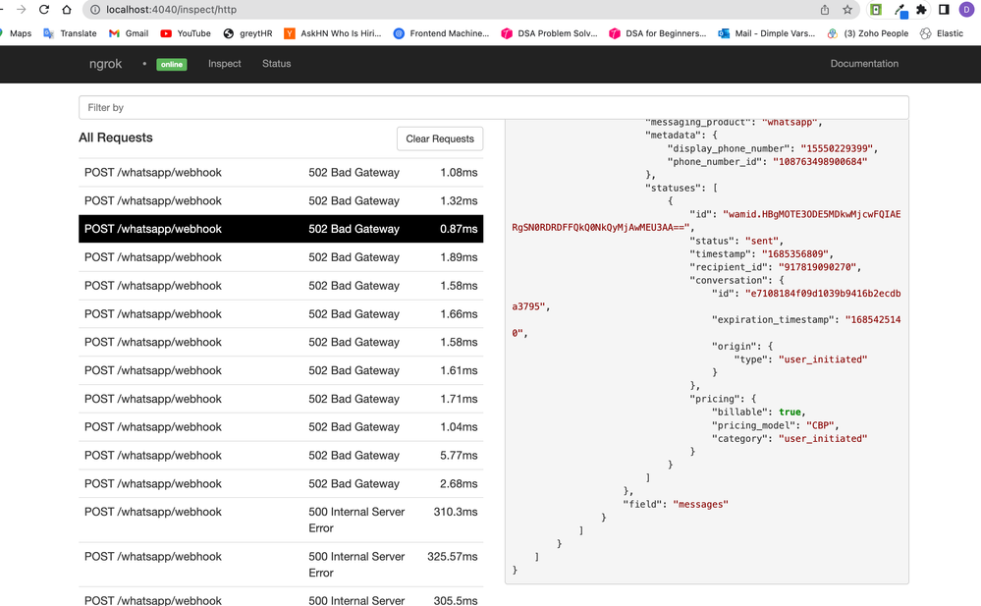The image size is (981, 606).
Task: Select the webhook request taking 1.08ms
Action: tap(281, 173)
